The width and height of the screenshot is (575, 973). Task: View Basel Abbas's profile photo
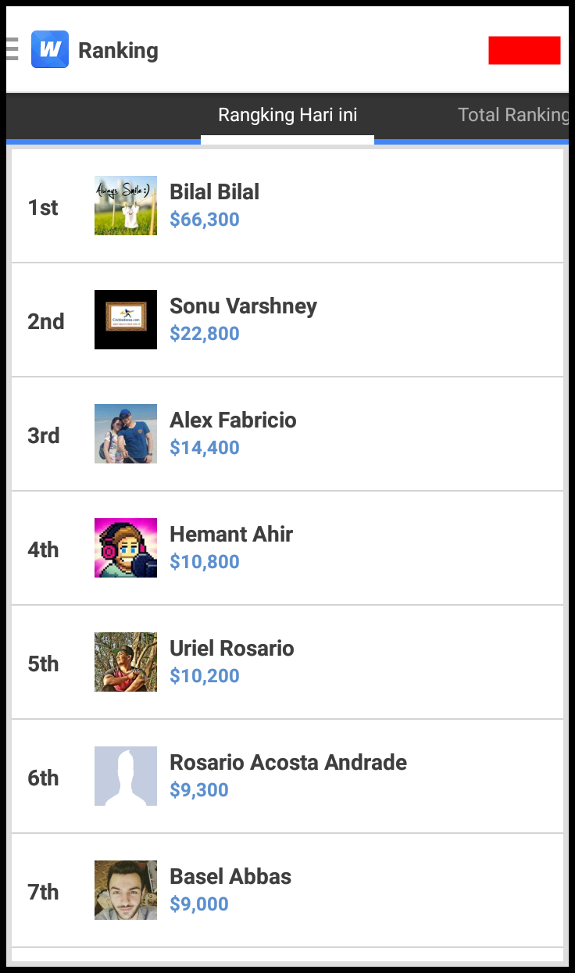(126, 890)
